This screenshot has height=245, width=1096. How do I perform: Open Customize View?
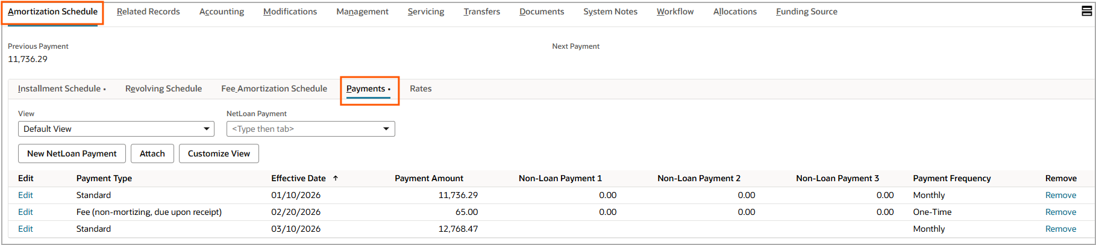219,154
